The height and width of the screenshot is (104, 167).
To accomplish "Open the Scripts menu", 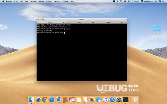I will click(41, 1).
